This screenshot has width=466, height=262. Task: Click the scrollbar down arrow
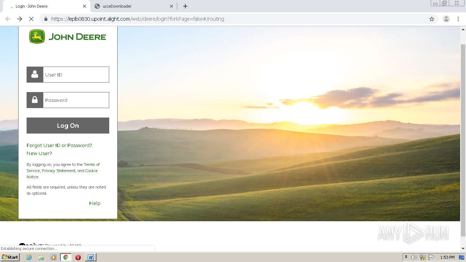coord(463,249)
